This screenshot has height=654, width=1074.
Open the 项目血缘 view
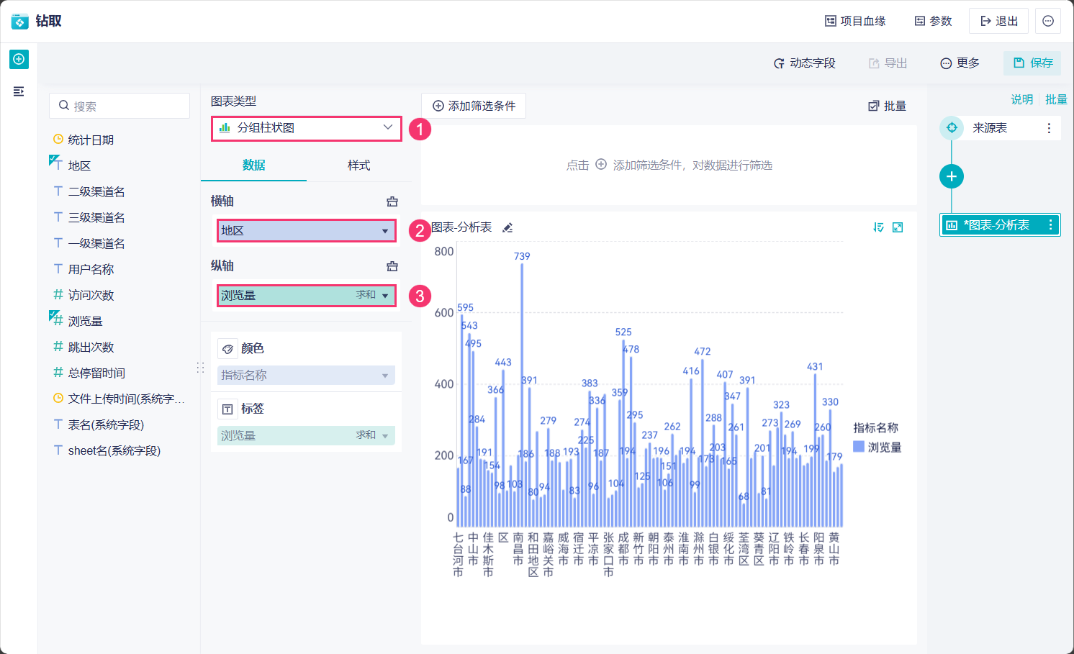(x=855, y=21)
